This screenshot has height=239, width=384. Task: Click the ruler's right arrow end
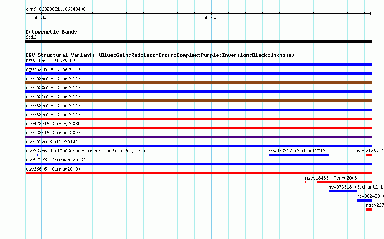[371, 14]
